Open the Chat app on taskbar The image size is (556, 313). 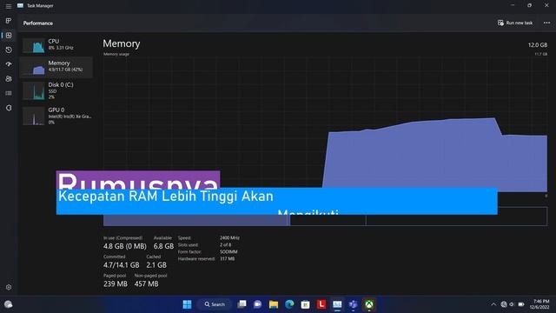[258, 304]
